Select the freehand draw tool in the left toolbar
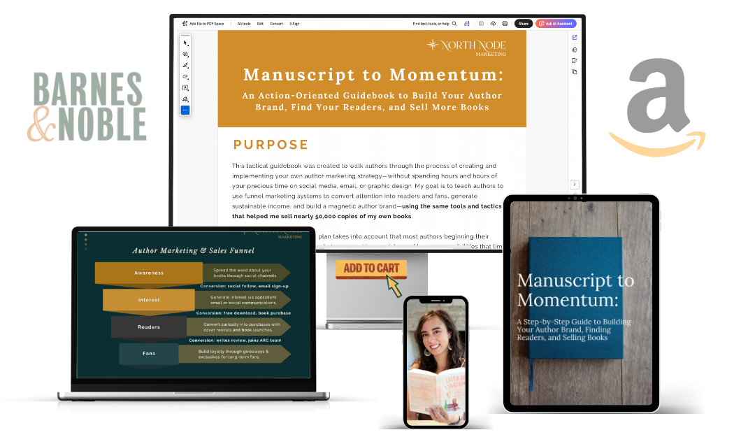755x444 pixels. click(185, 77)
